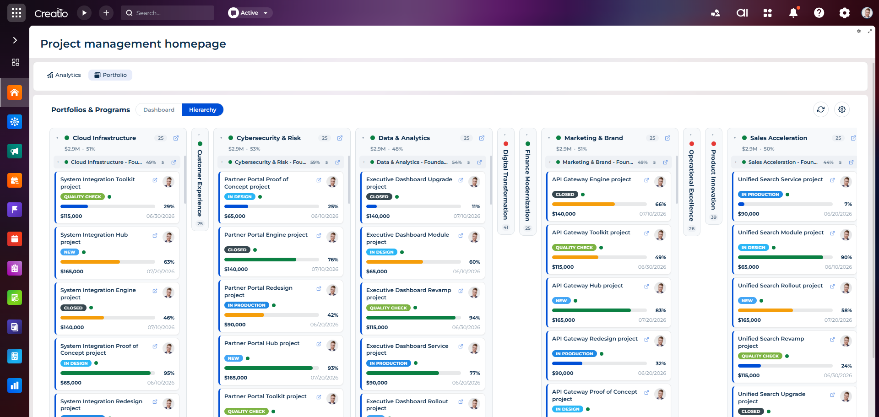Open Executive Dashboard Revamp project card
Image resolution: width=879 pixels, height=417 pixels.
[423, 309]
